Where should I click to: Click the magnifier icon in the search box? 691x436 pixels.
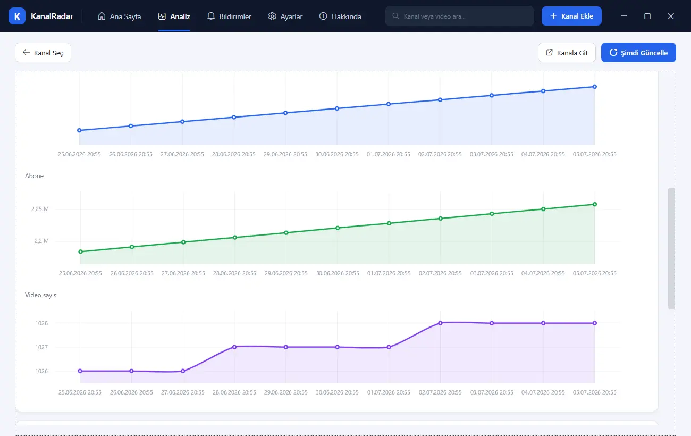(x=396, y=16)
